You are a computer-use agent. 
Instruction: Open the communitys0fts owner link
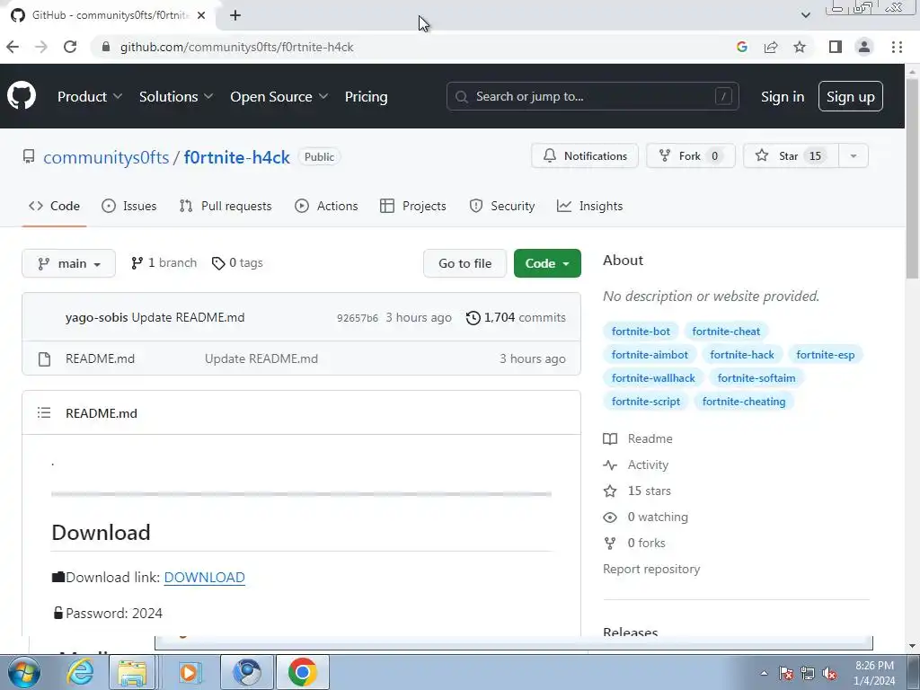(106, 157)
